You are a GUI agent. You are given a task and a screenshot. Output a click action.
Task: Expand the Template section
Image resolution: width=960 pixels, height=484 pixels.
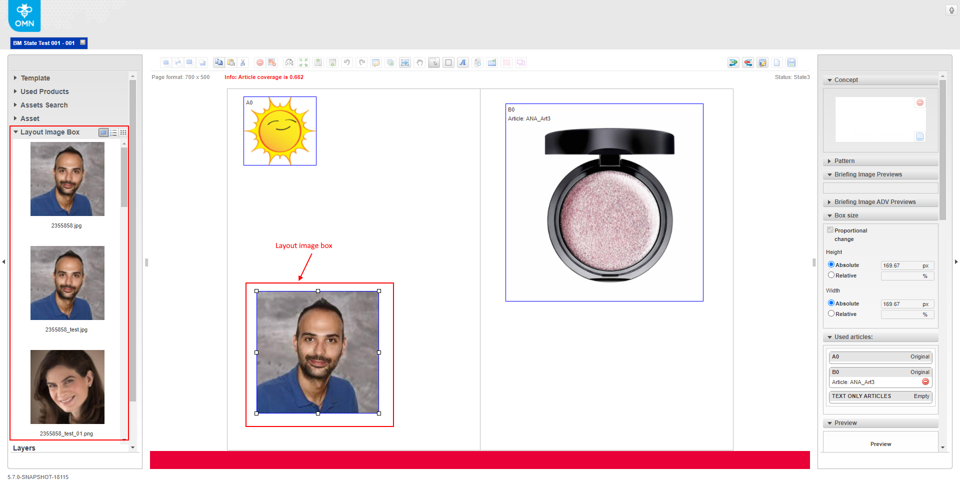point(35,78)
